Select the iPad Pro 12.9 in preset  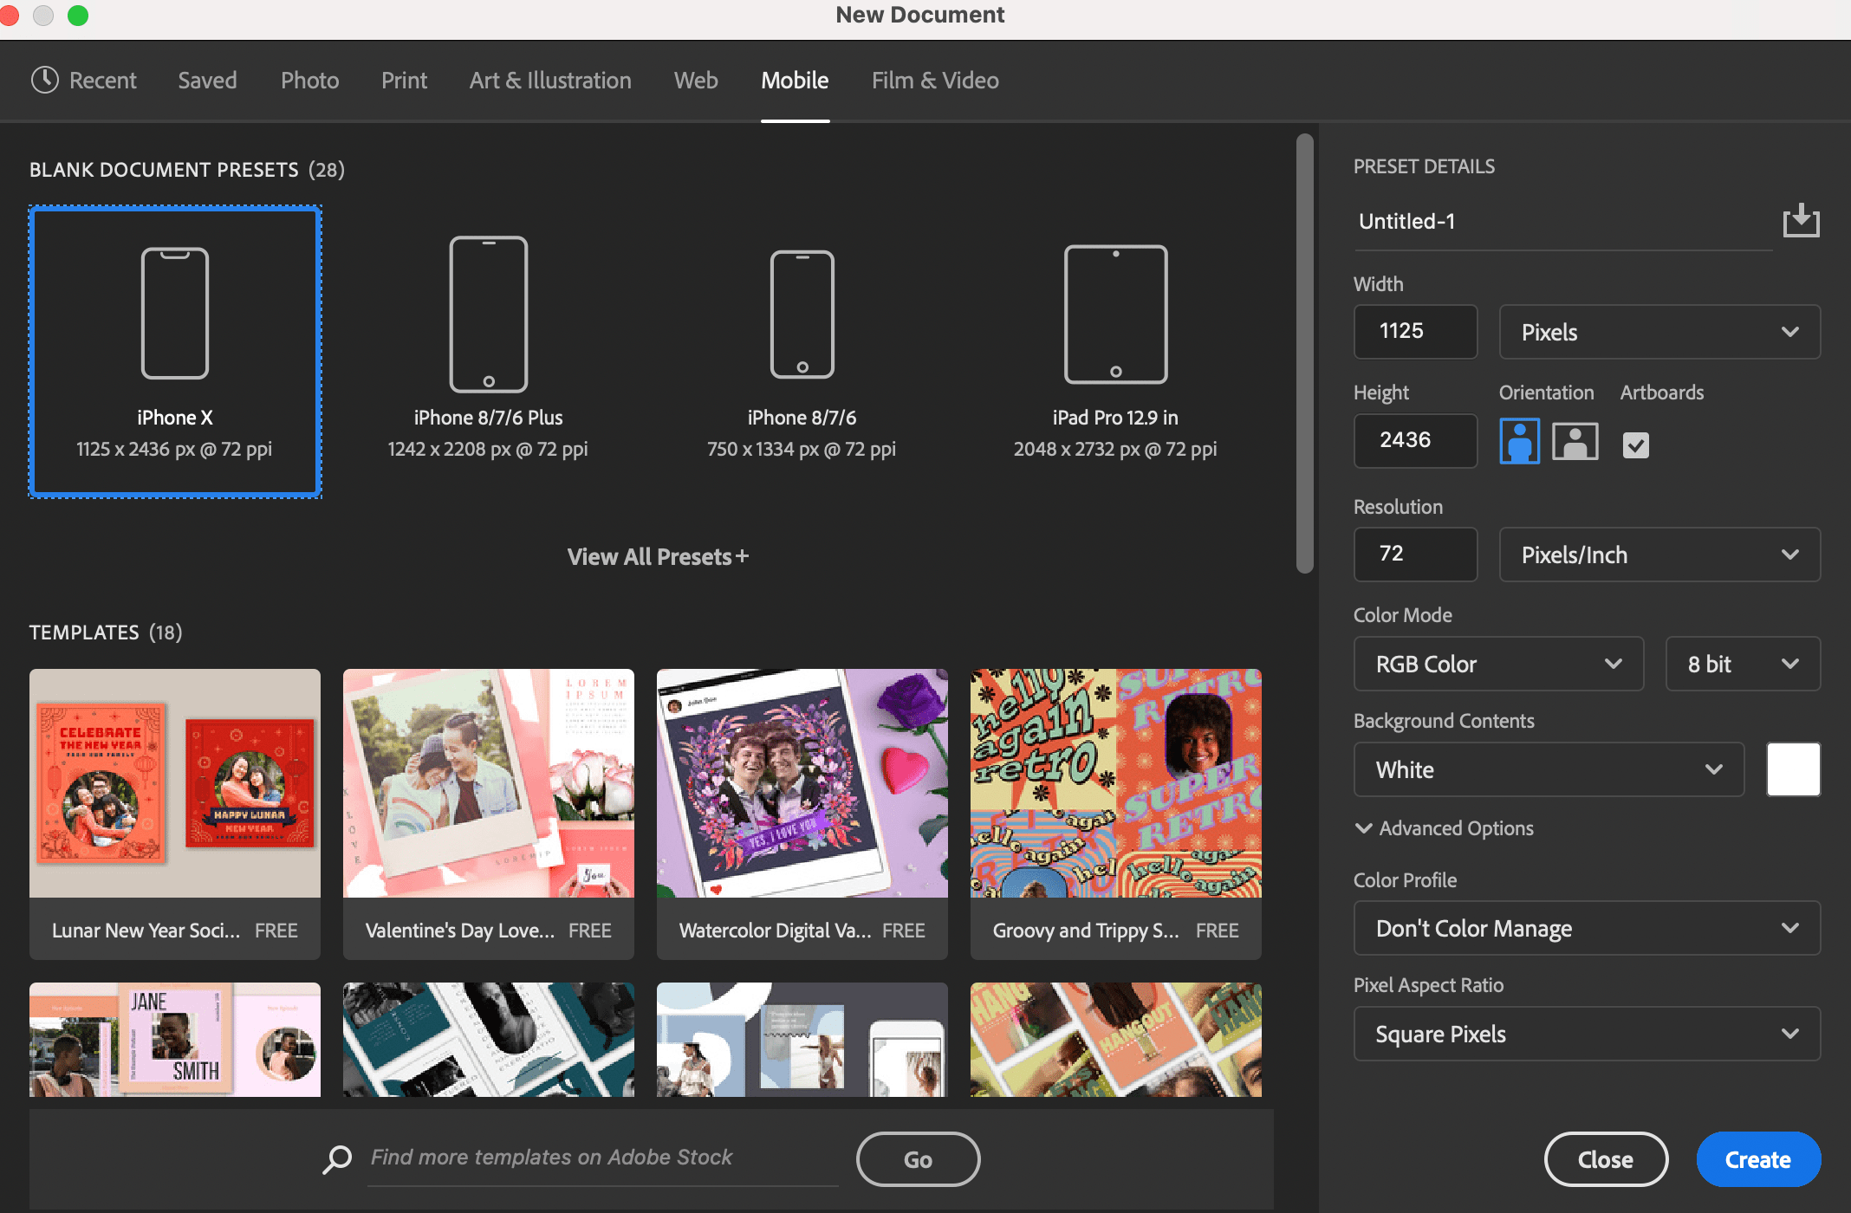tap(1115, 342)
